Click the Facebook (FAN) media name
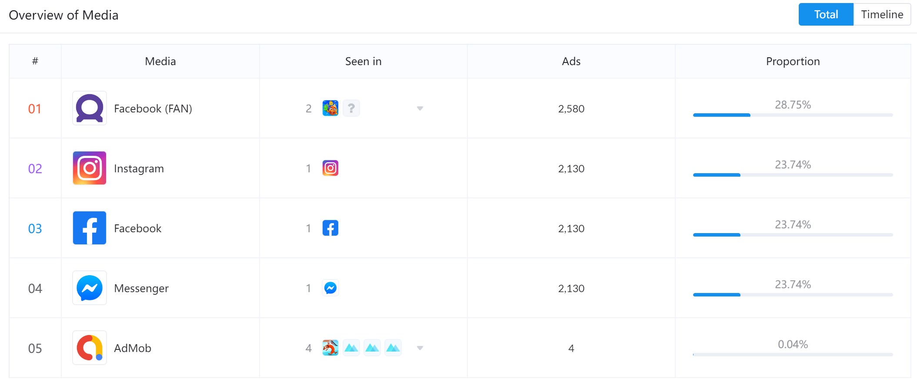The width and height of the screenshot is (917, 385). [x=153, y=109]
